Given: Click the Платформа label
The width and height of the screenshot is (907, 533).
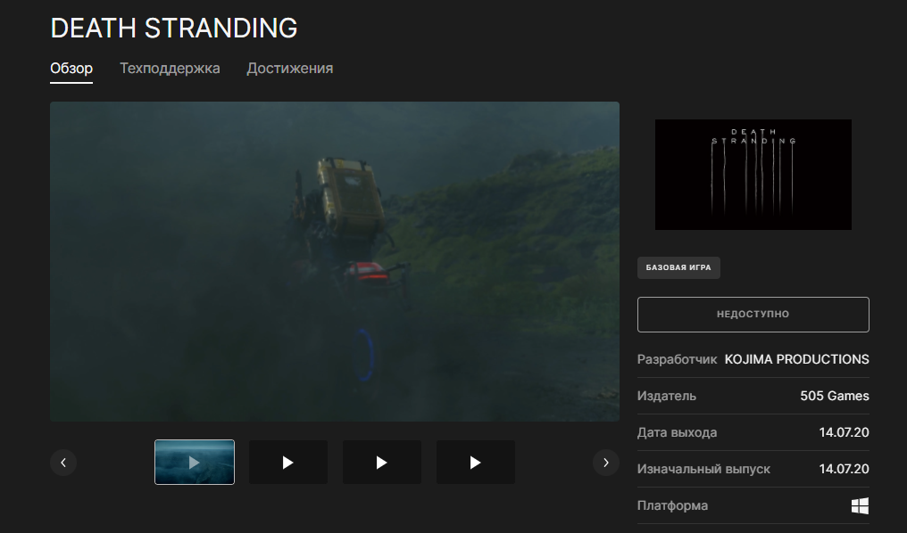Looking at the screenshot, I should 672,506.
